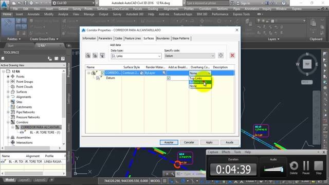Select the 12 RA drawing file tab
Screen dimensions: 329x185
click(x=49, y=46)
